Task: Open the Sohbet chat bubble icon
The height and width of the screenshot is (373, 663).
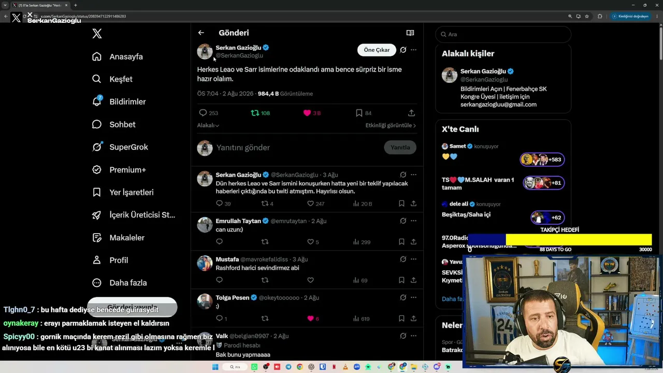Action: coord(97,124)
